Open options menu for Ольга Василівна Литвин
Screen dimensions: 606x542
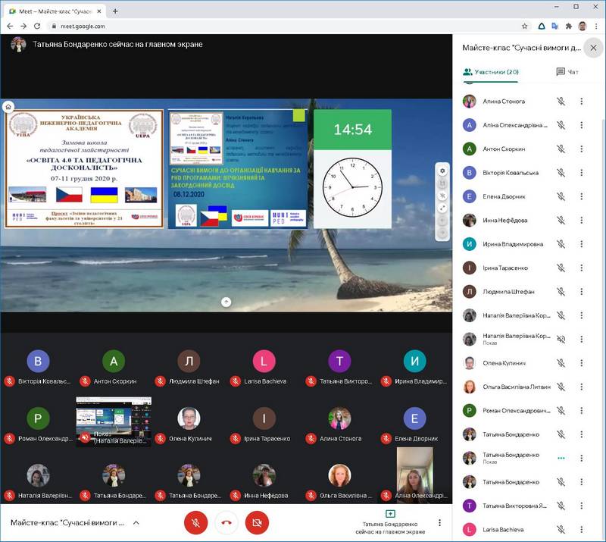(x=581, y=387)
